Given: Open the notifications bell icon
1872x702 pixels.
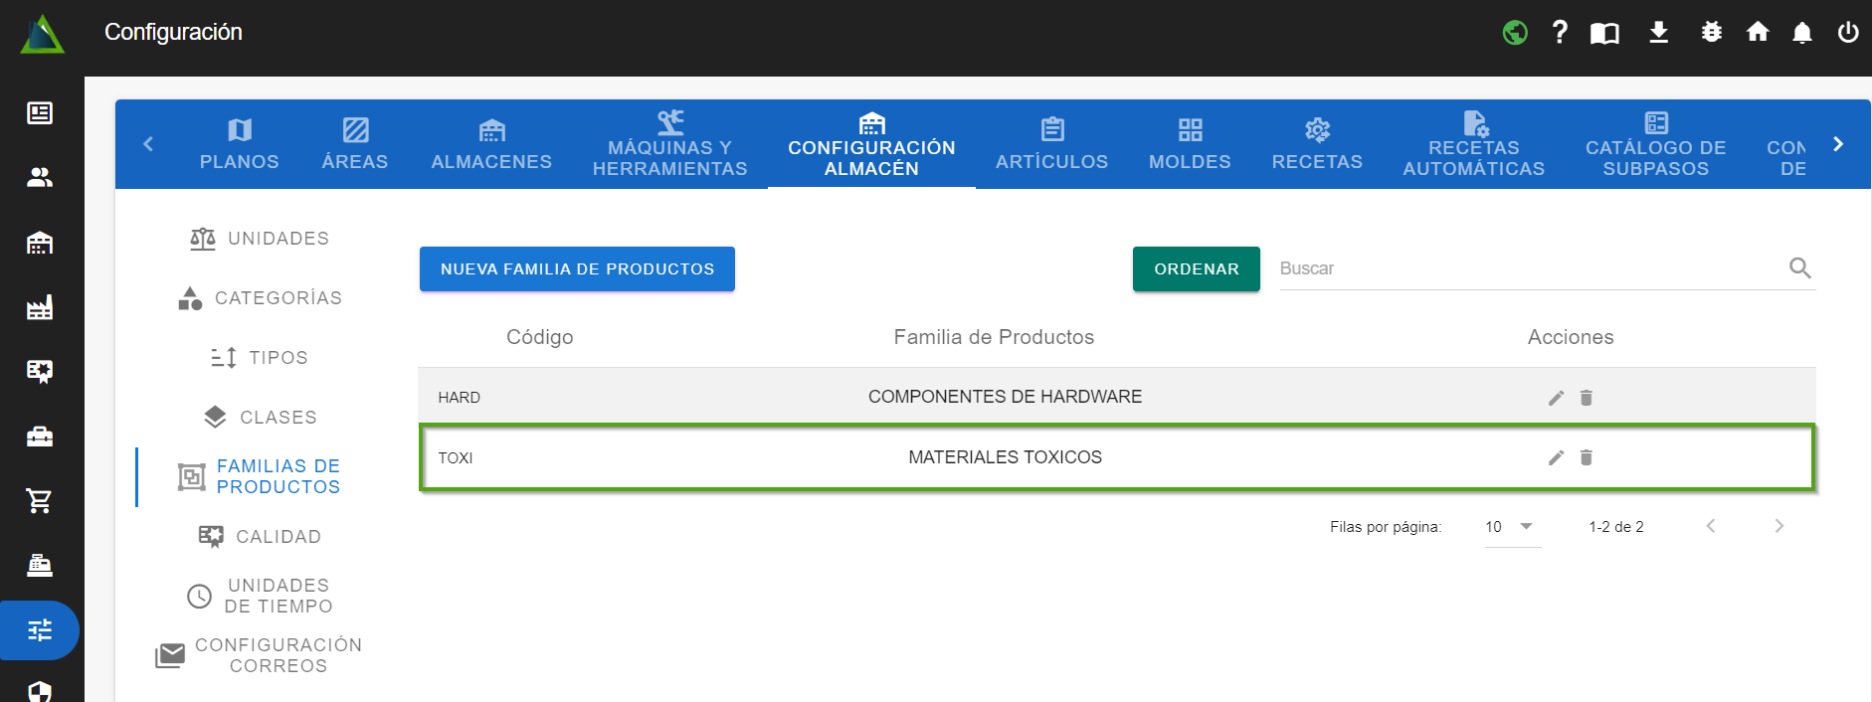Looking at the screenshot, I should tap(1801, 33).
